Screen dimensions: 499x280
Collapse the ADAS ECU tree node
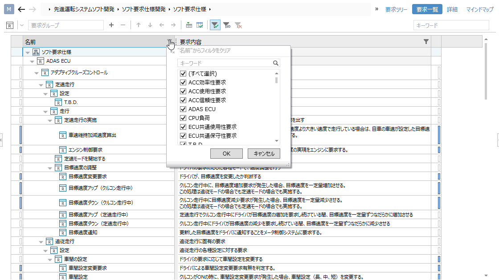pos(32,61)
